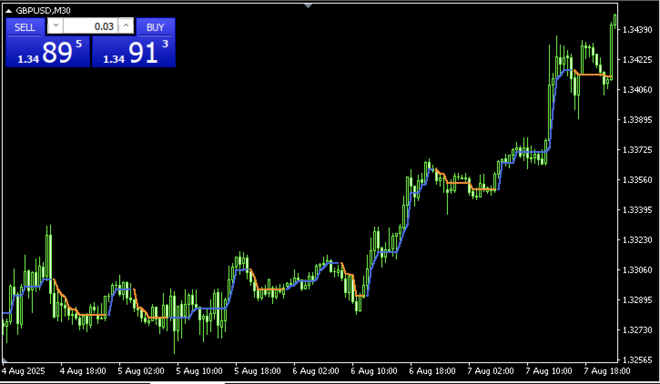Click price label 1.33725 on the scale

pyautogui.click(x=637, y=150)
